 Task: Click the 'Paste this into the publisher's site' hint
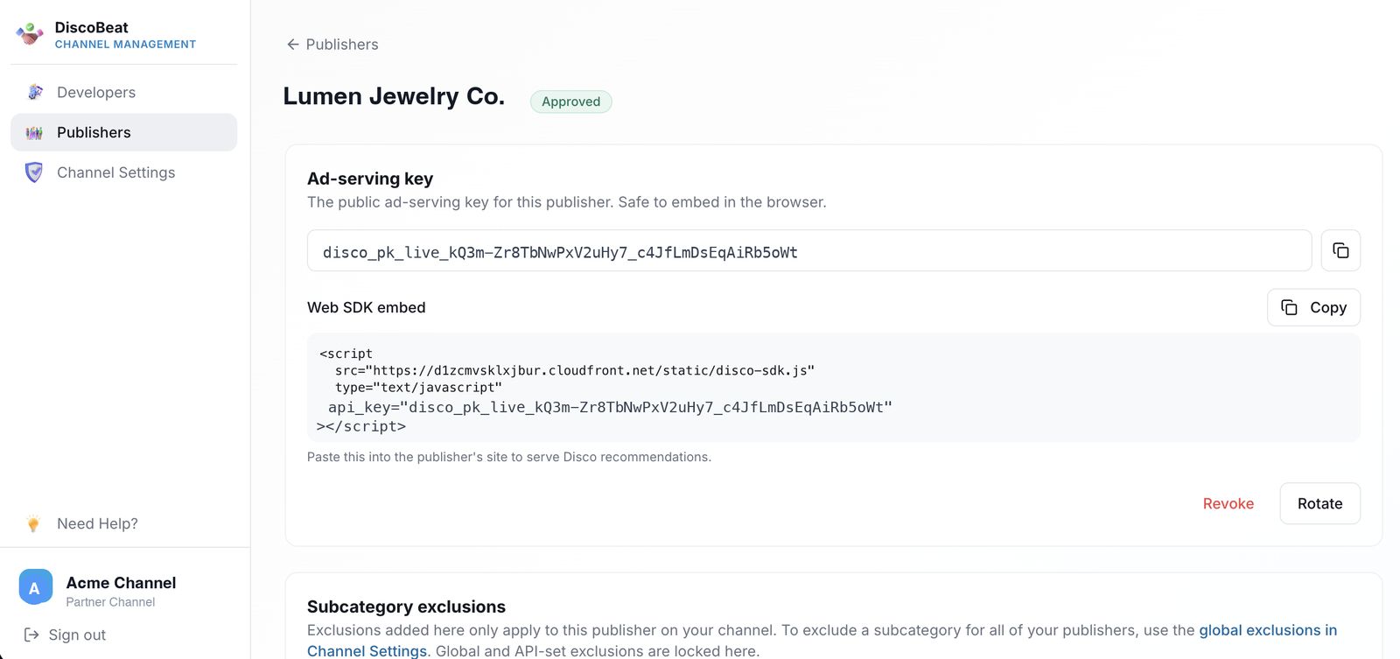(509, 457)
